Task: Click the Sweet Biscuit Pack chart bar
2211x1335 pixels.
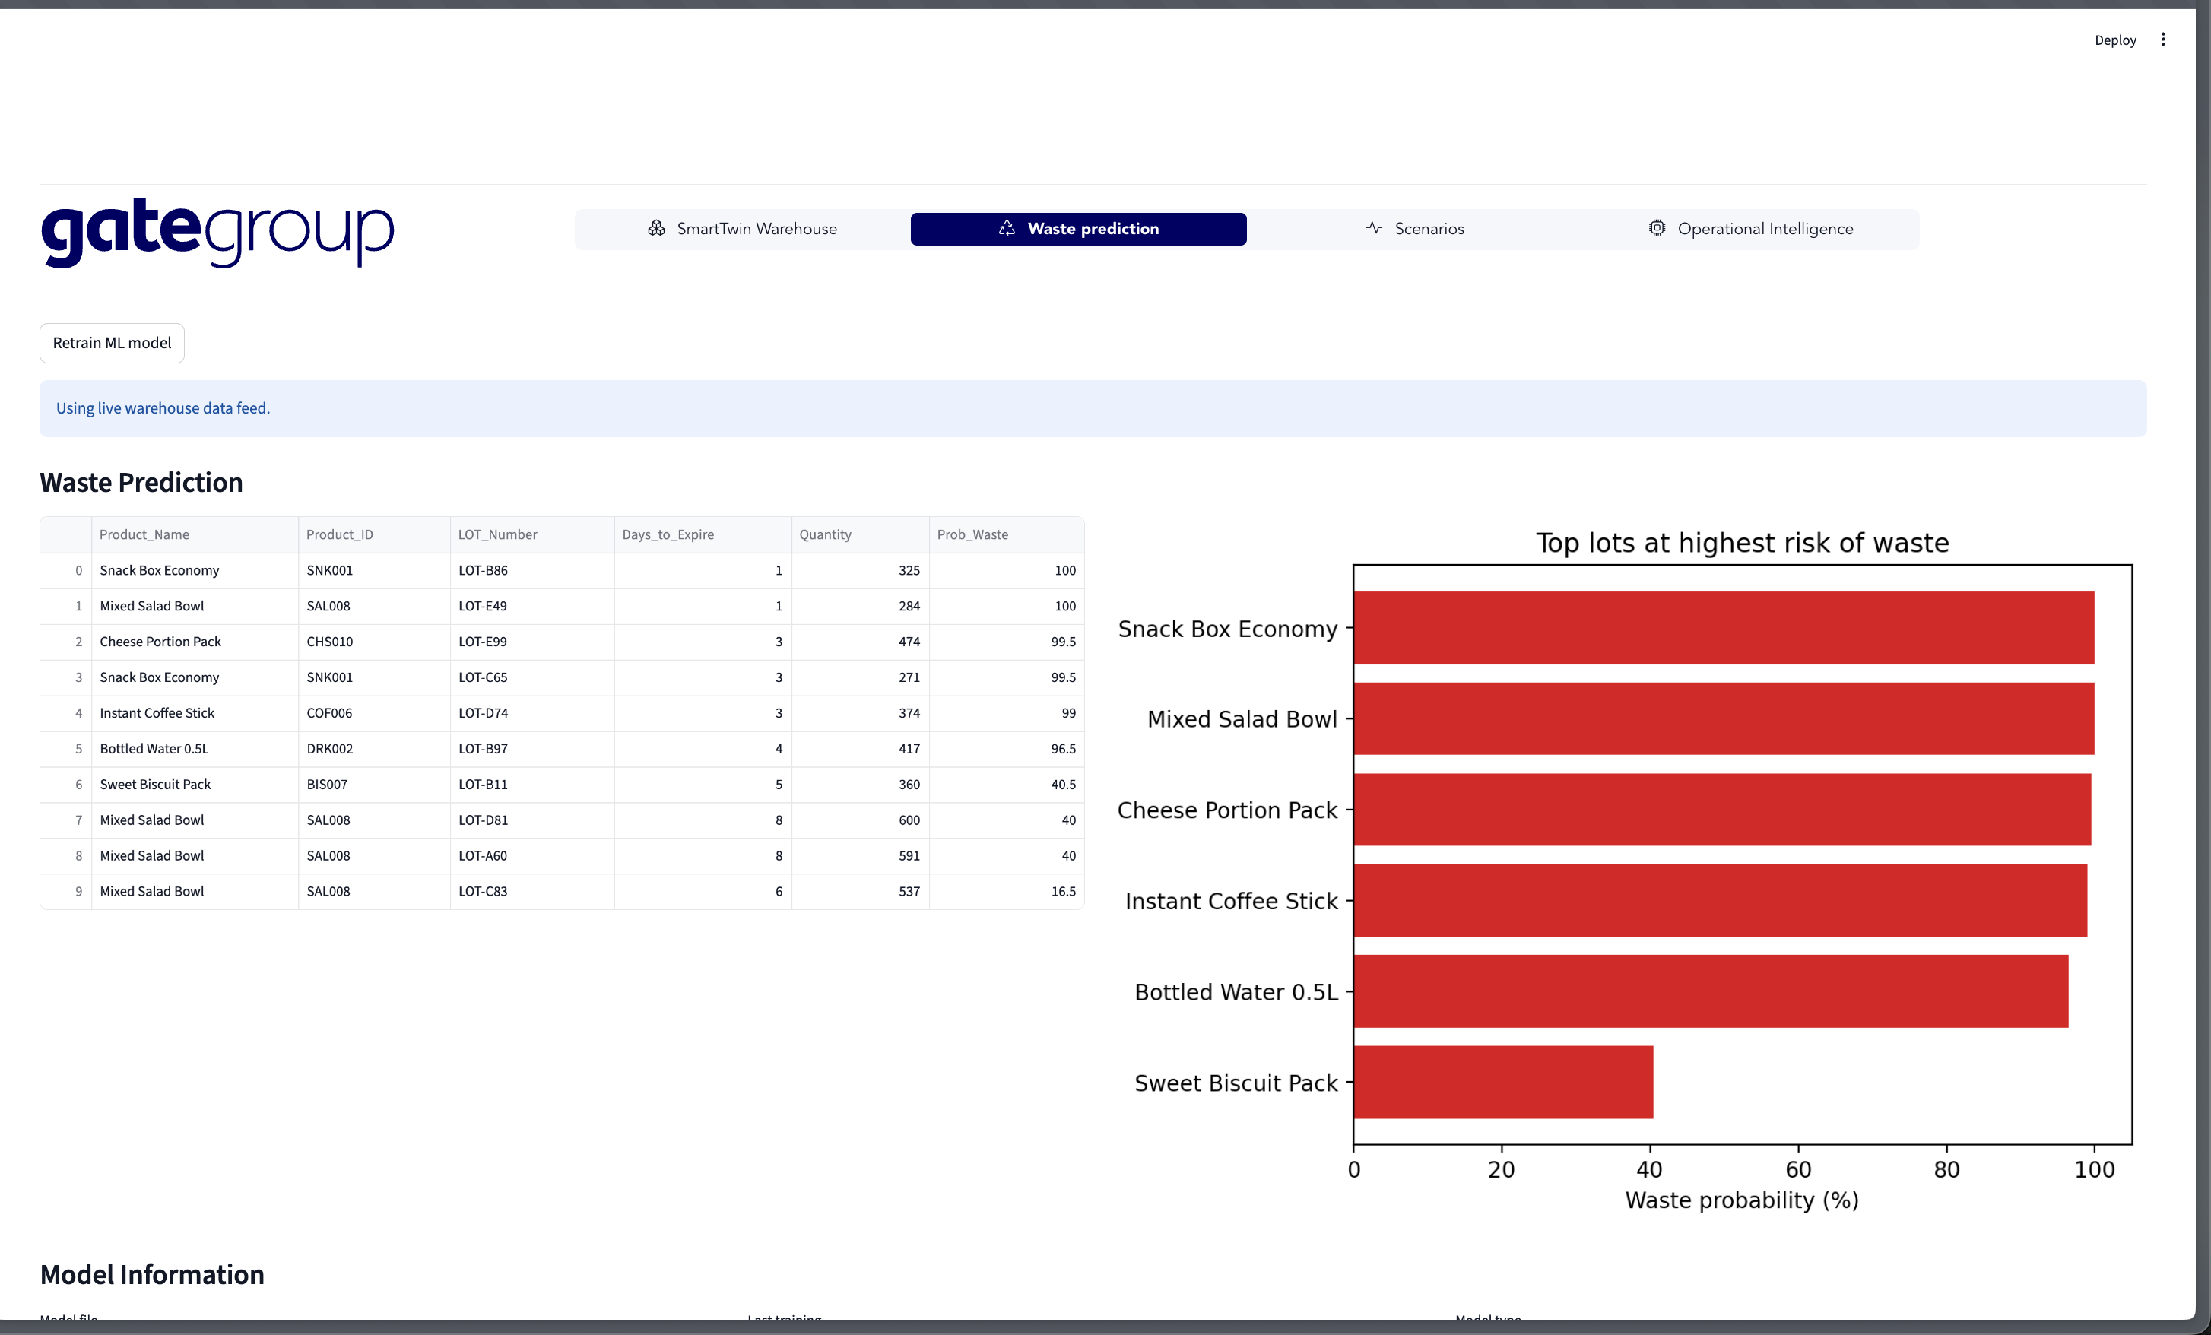Action: click(1503, 1082)
